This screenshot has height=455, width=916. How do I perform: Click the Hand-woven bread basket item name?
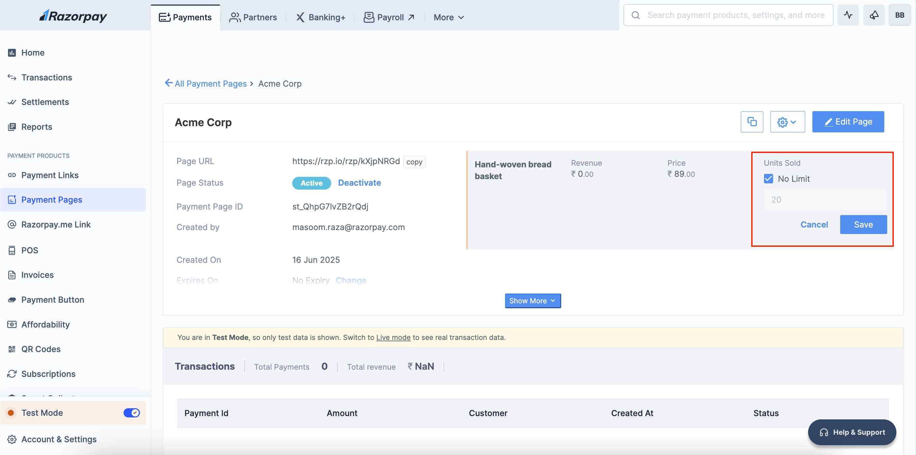[513, 170]
